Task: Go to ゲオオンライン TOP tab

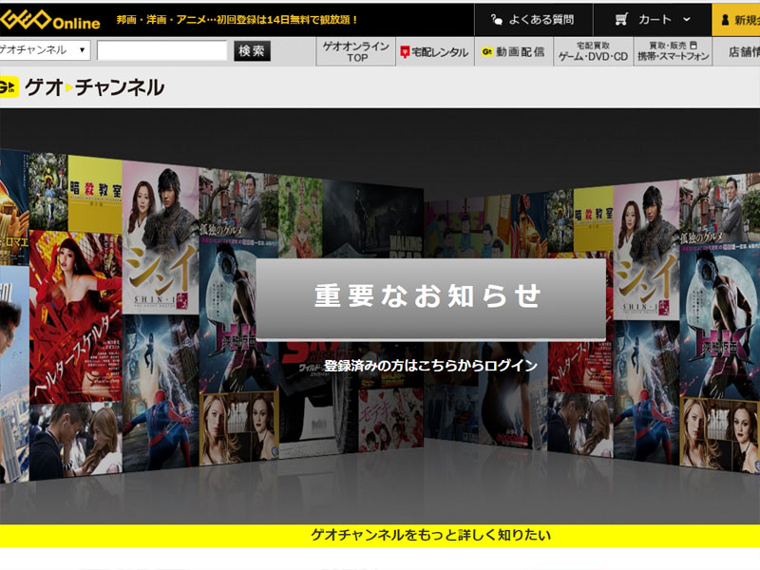Action: [x=356, y=51]
